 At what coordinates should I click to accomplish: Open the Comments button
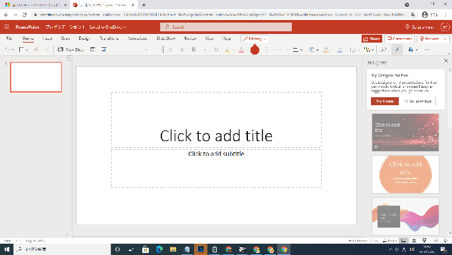click(x=399, y=39)
